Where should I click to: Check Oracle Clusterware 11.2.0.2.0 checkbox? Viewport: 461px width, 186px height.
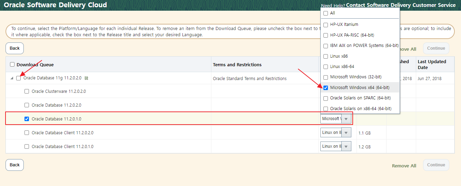(27, 91)
